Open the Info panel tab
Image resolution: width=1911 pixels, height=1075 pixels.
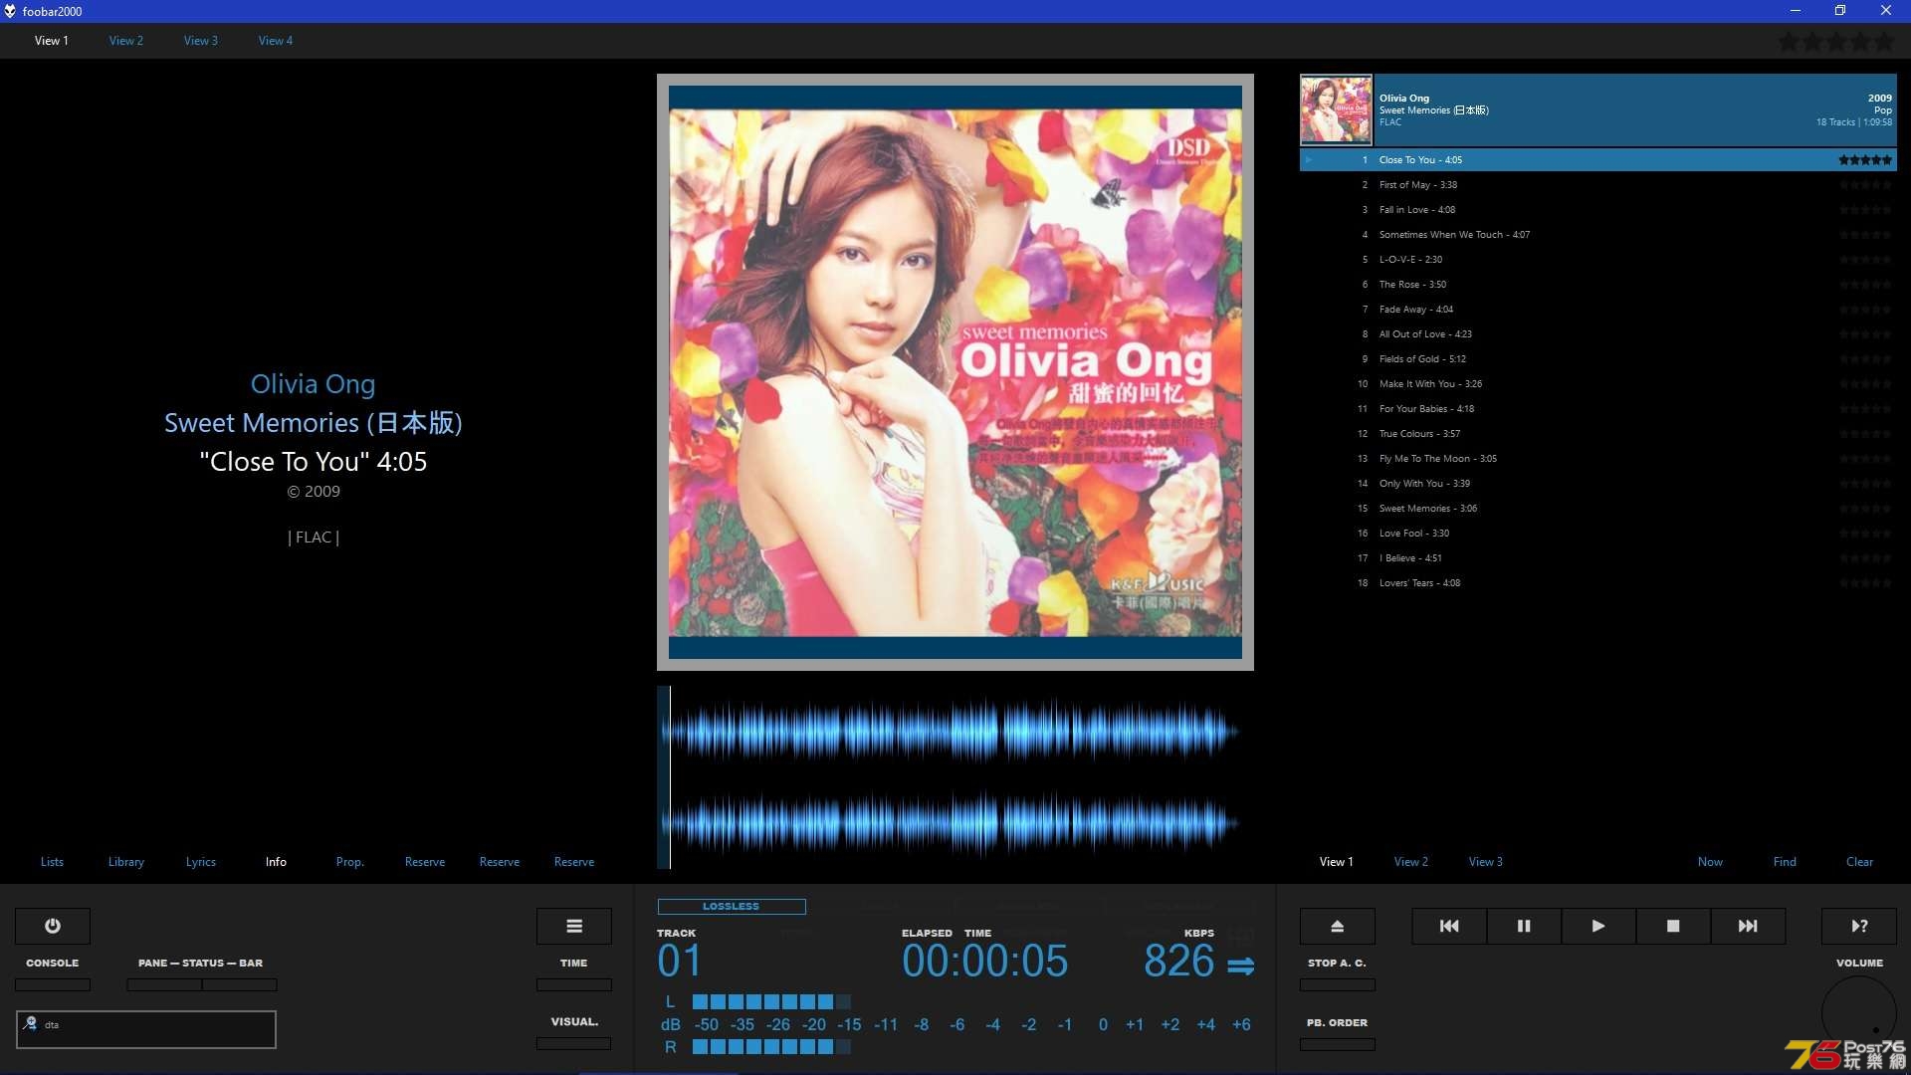276,862
